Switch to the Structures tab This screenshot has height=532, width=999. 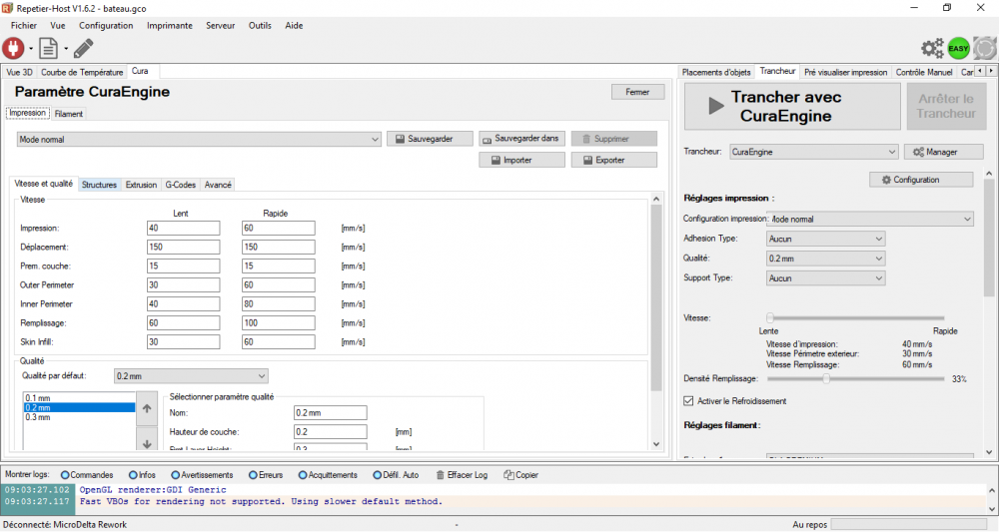tap(99, 185)
